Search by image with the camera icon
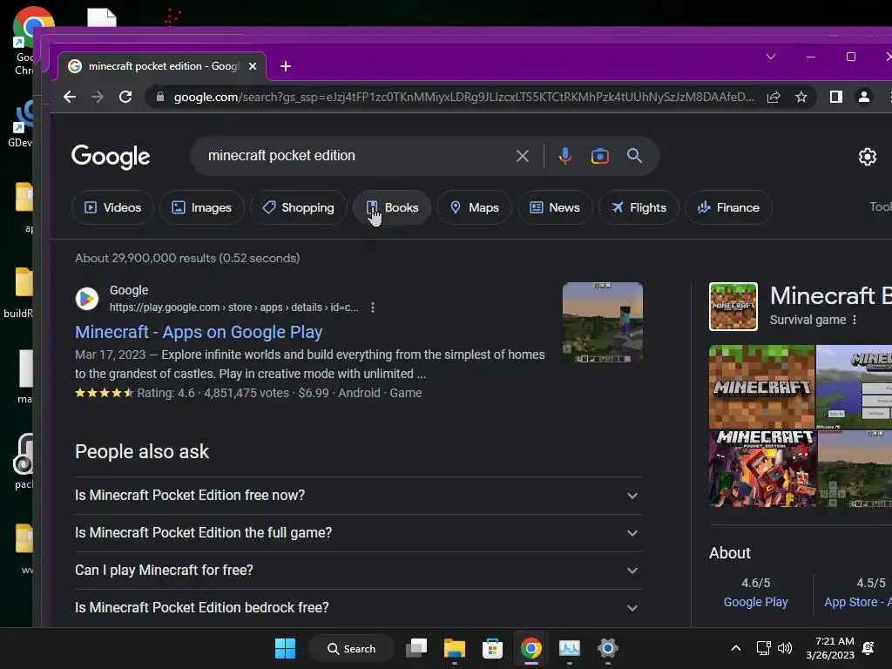Image resolution: width=892 pixels, height=669 pixels. (x=599, y=156)
